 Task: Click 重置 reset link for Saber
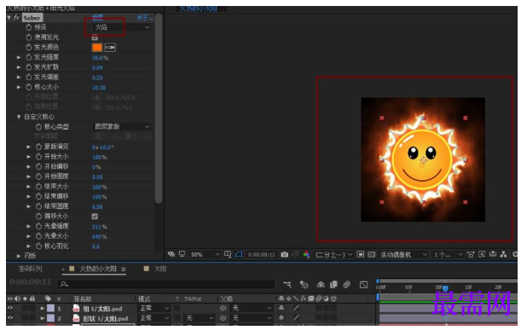(x=97, y=17)
